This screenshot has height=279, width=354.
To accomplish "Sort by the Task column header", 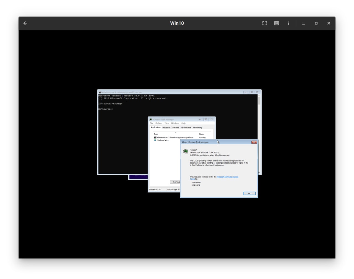I will [x=175, y=134].
